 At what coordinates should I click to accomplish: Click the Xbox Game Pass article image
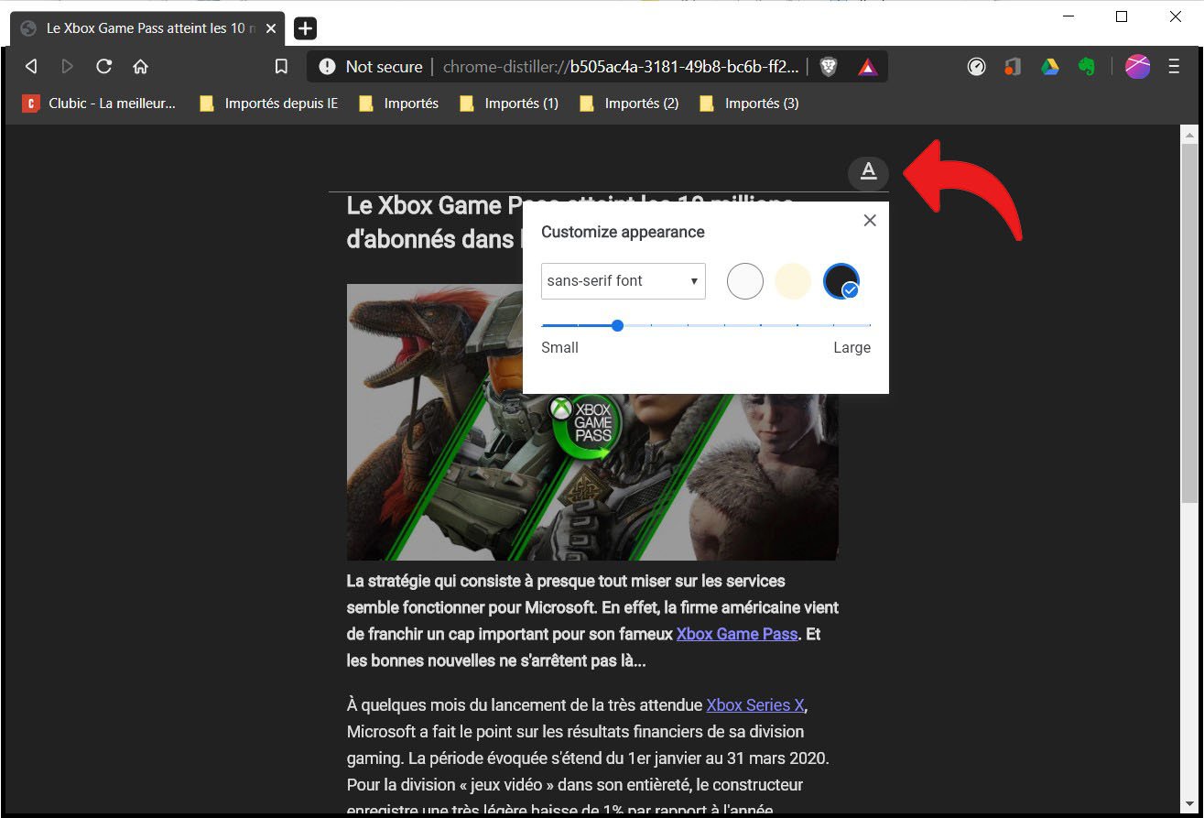592,421
